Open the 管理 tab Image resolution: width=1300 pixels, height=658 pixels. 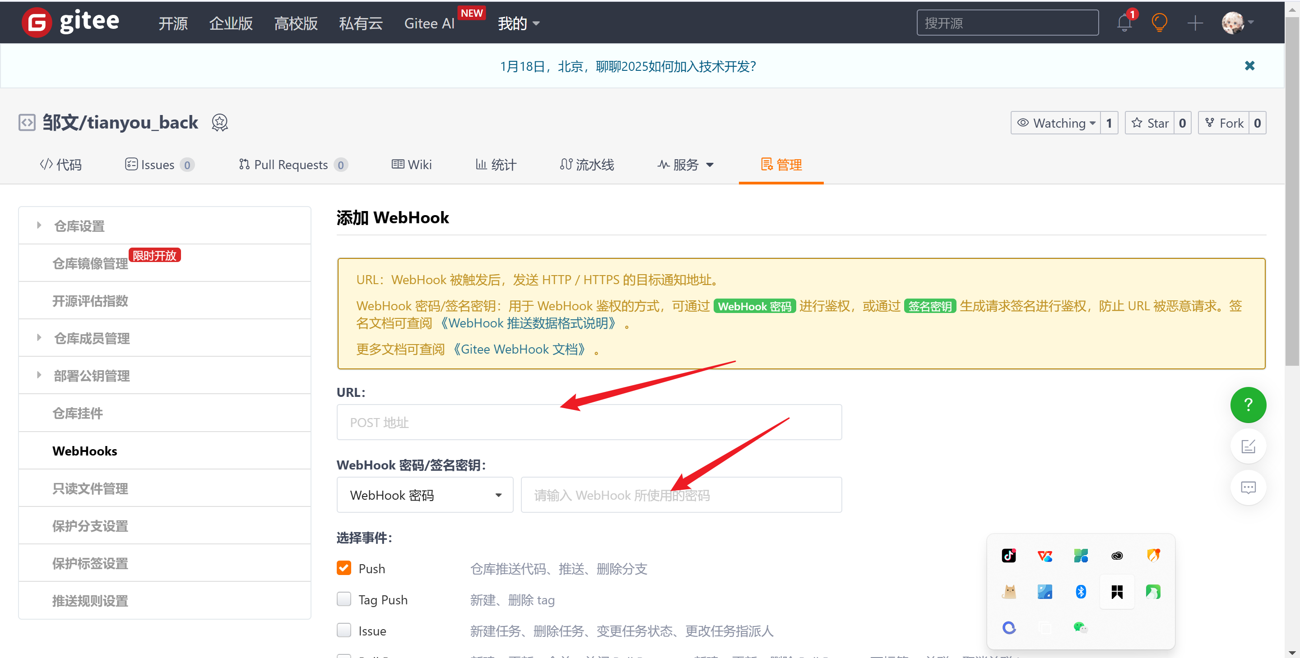781,164
